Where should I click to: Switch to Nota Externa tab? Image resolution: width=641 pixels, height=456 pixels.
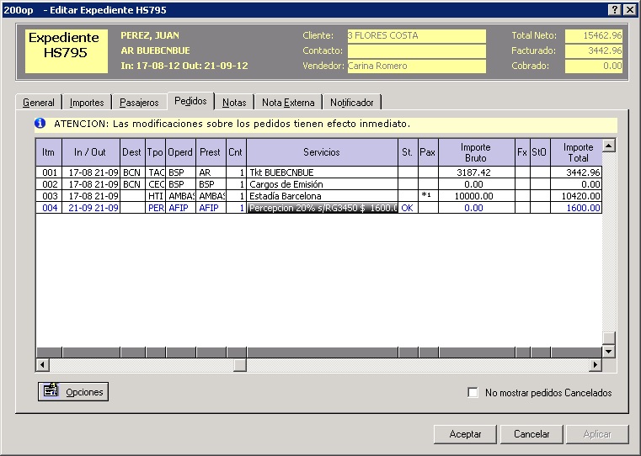[x=288, y=103]
